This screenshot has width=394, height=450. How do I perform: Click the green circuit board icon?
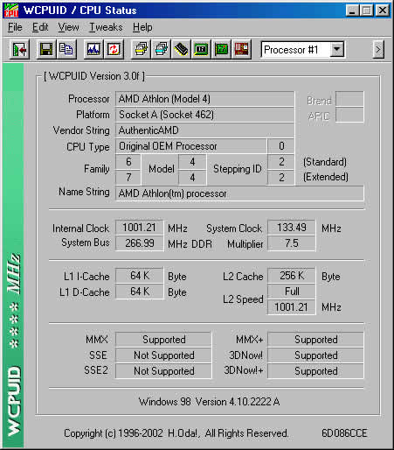[221, 50]
